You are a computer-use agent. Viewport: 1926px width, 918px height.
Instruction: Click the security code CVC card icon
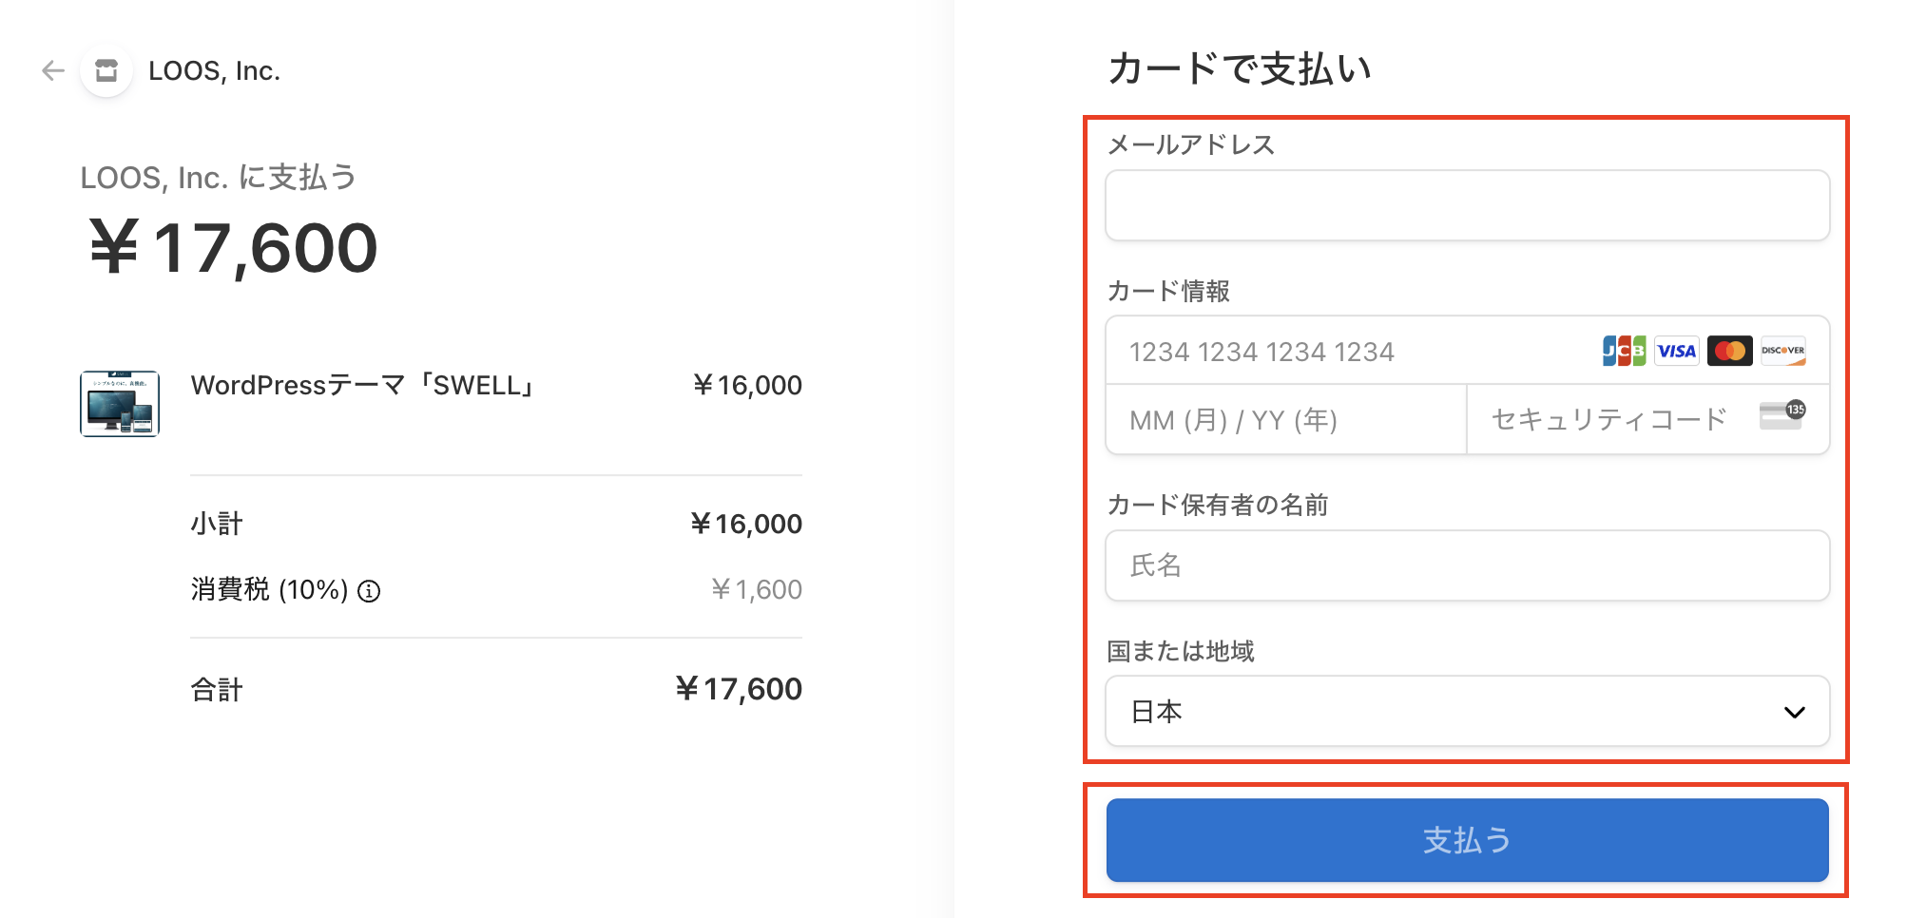click(1782, 415)
